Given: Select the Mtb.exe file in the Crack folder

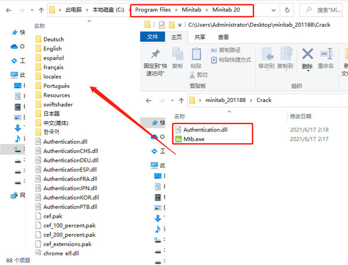Looking at the screenshot, I should click(x=190, y=139).
